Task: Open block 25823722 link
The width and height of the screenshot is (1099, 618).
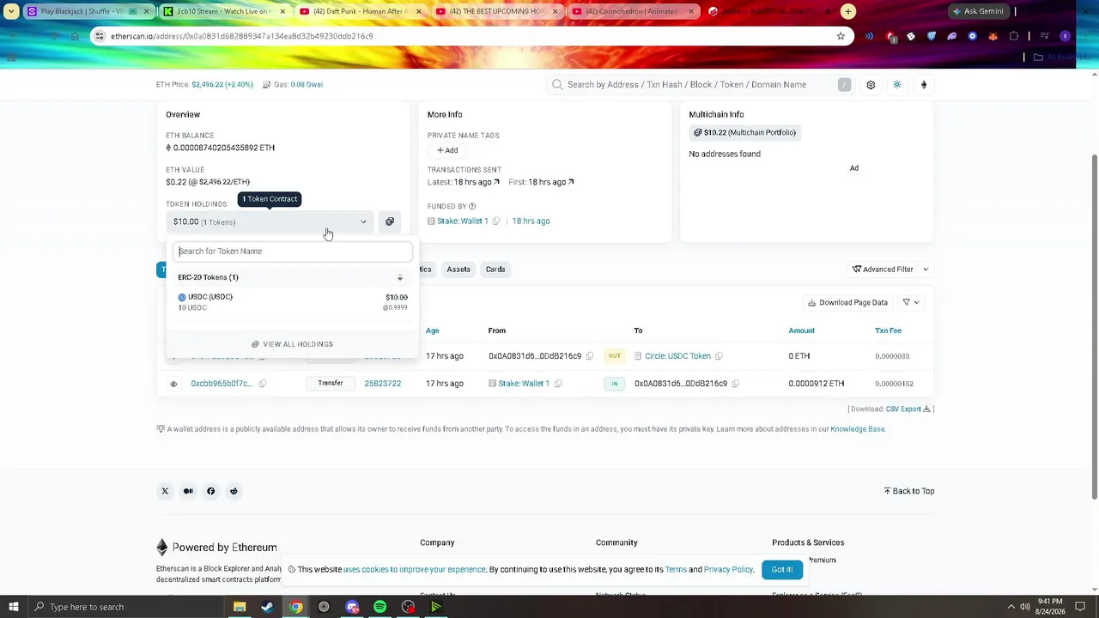Action: click(383, 384)
